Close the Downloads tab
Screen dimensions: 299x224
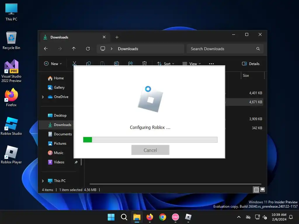[104, 37]
